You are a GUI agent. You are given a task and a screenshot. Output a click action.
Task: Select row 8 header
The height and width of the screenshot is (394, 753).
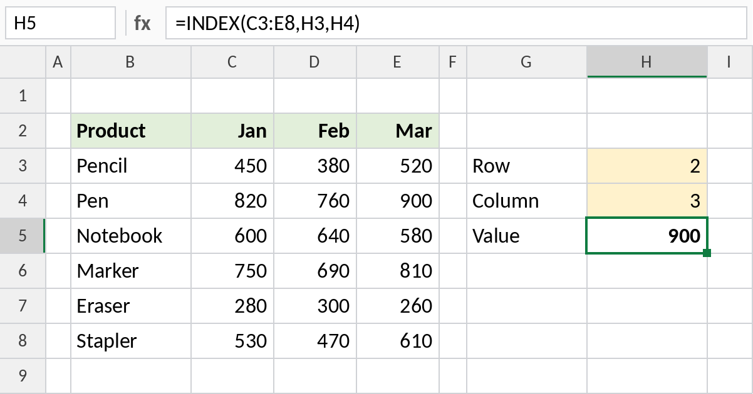[23, 341]
